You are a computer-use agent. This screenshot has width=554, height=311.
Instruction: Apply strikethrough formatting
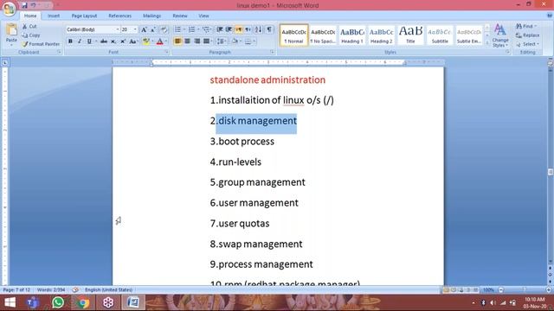104,41
